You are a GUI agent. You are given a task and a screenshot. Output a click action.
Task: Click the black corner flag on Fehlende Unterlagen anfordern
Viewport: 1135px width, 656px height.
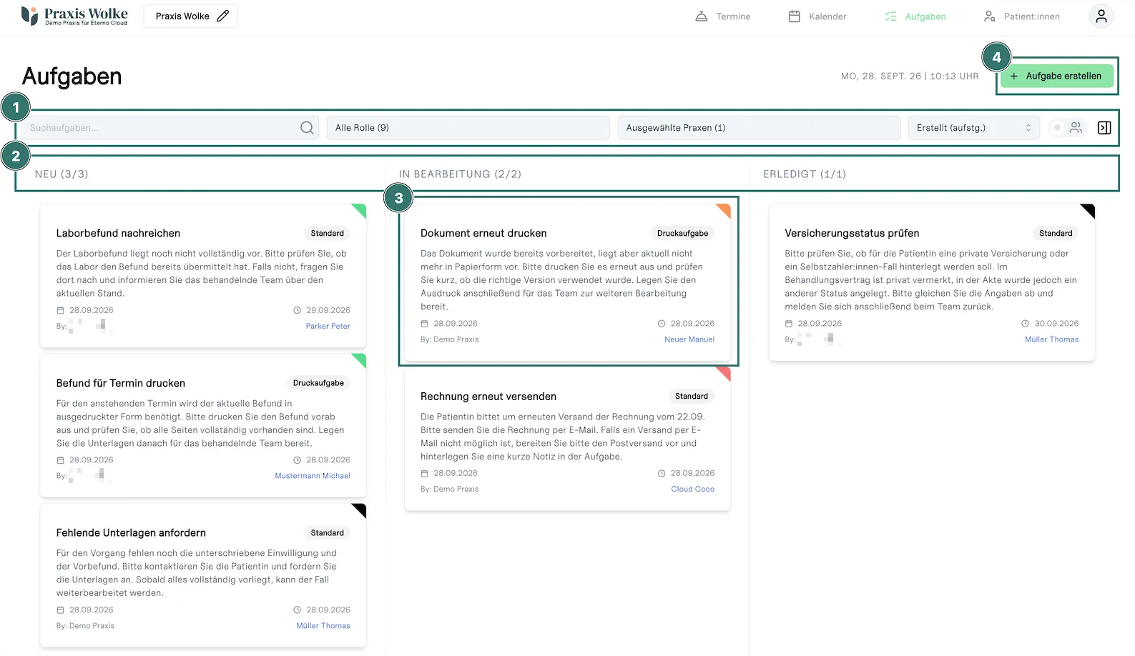[x=360, y=510]
